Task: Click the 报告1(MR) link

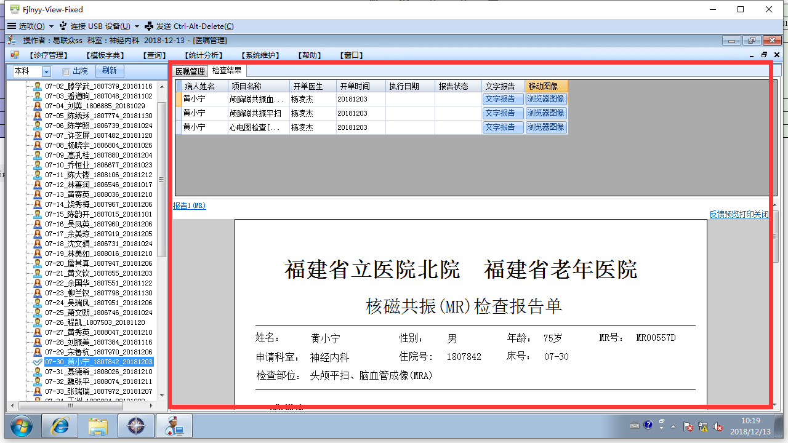Action: tap(190, 206)
